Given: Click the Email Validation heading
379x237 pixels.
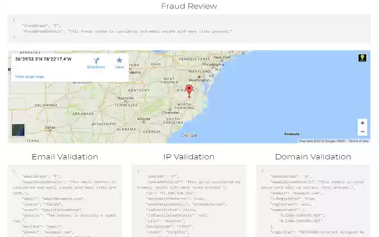Looking at the screenshot, I should click(65, 156).
